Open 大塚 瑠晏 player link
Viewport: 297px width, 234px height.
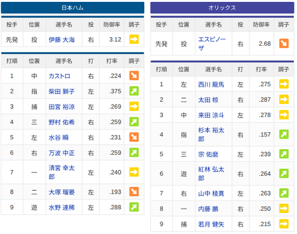[61, 192]
